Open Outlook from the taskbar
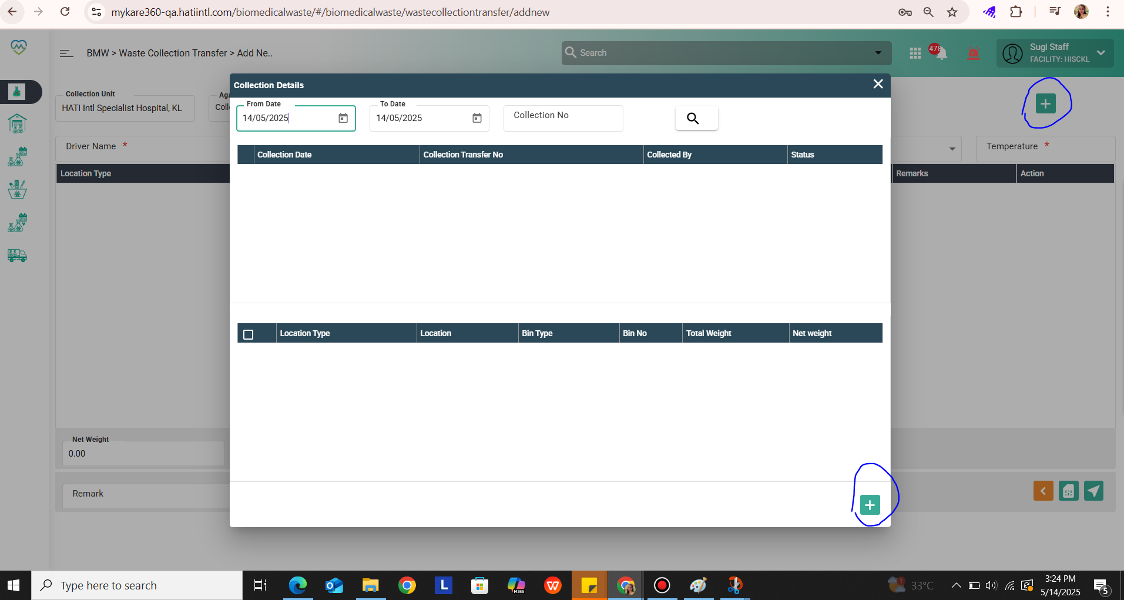 coord(334,585)
